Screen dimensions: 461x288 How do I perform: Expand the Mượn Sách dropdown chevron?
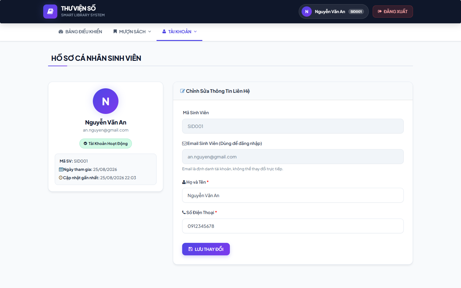[x=150, y=32]
